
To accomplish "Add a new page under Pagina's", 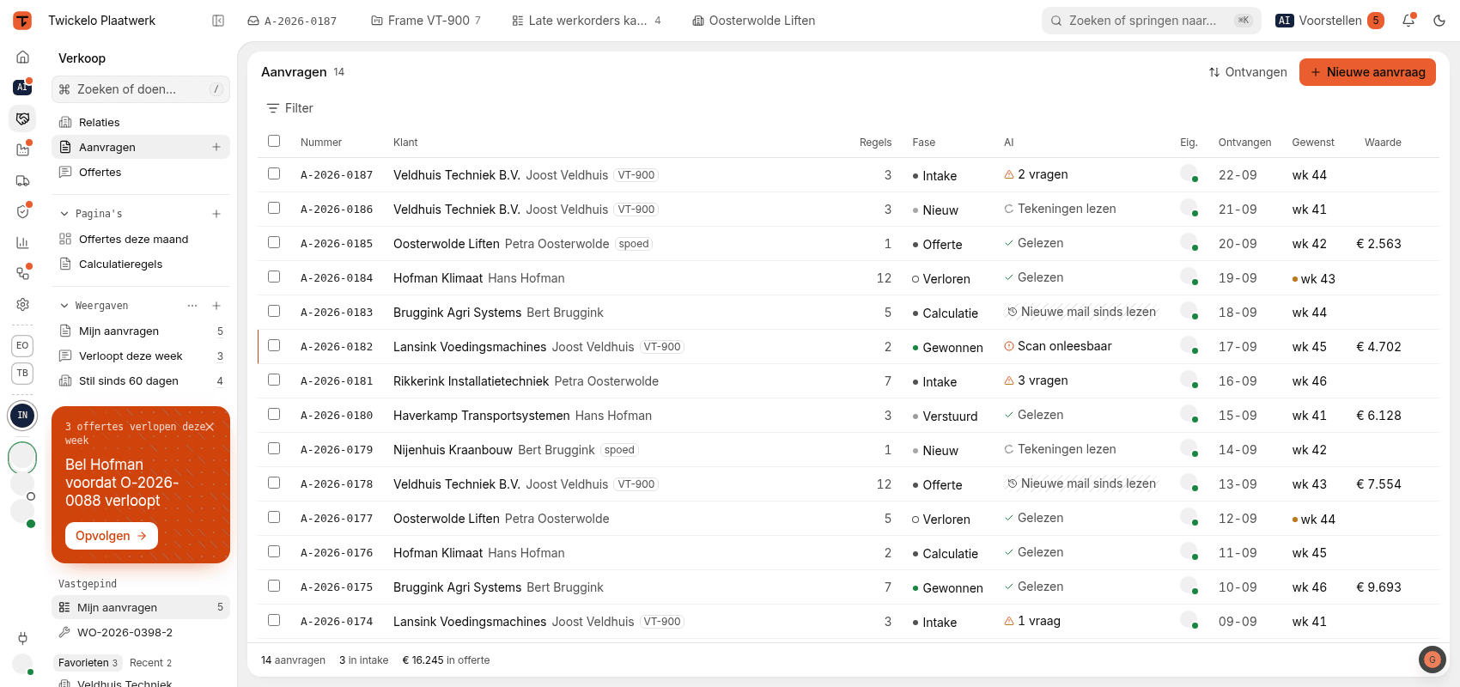I will 216,214.
